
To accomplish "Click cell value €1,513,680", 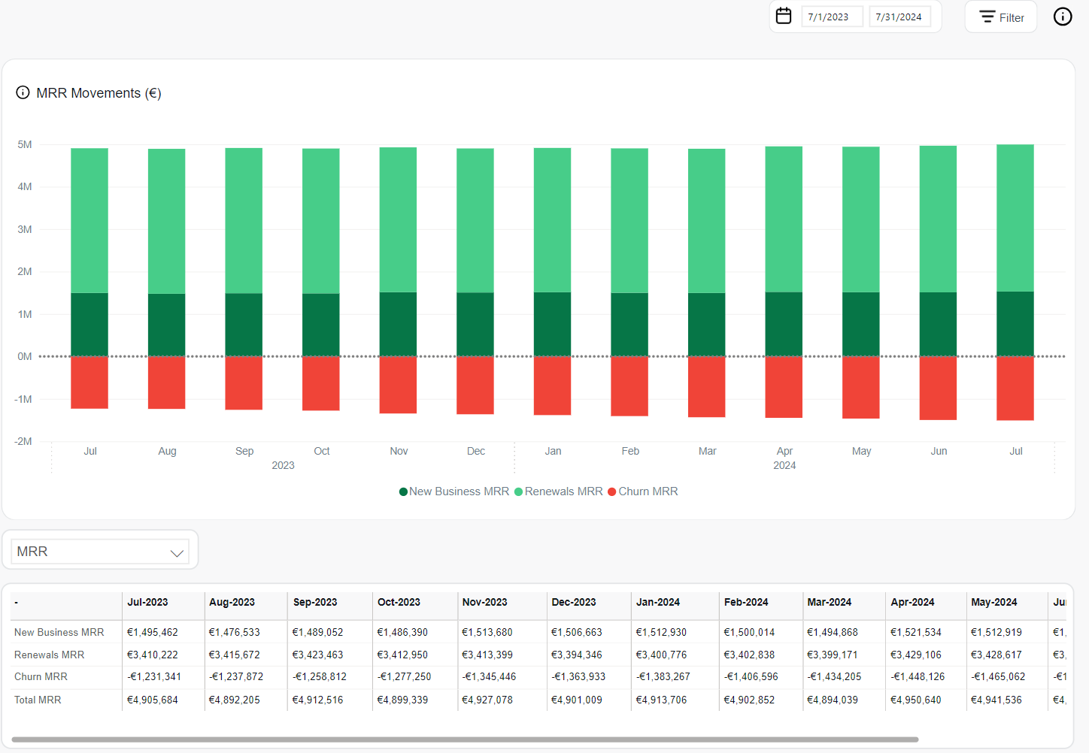I will 487,632.
